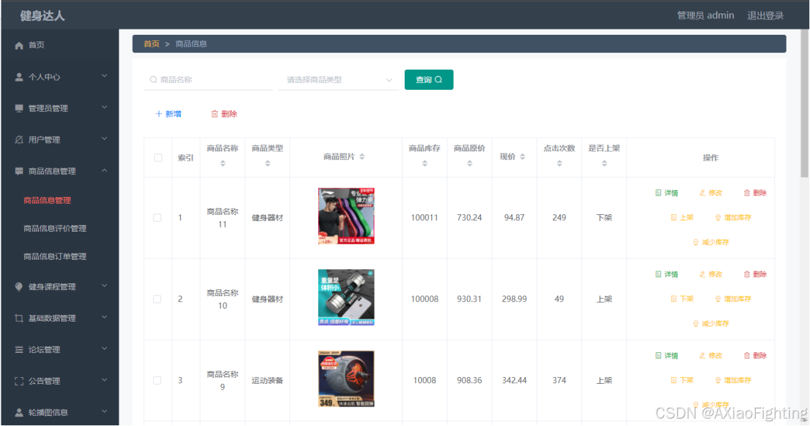This screenshot has height=426, width=810.
Task: Click 管理员 admin in the top bar
Action: [x=705, y=15]
